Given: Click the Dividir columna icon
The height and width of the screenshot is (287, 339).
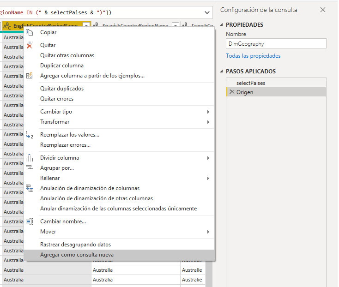Looking at the screenshot, I should tap(30, 158).
